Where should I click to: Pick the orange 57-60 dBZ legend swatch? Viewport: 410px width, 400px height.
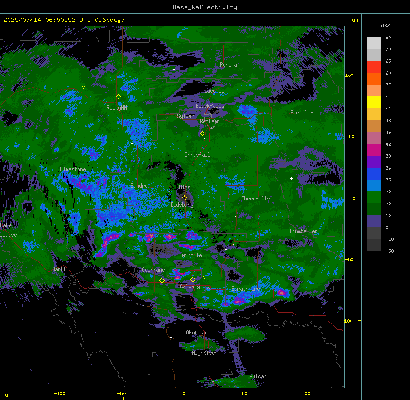(374, 78)
